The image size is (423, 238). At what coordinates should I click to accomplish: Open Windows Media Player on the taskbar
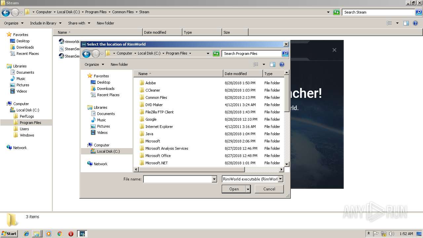(x=49, y=234)
